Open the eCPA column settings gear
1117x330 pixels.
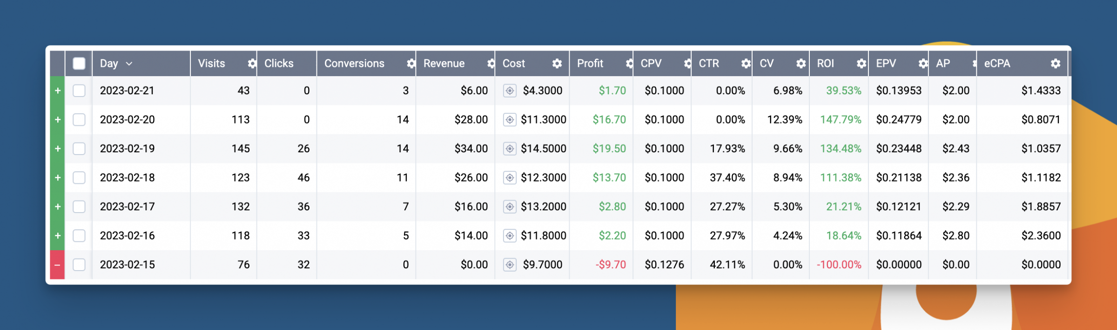click(x=1056, y=64)
